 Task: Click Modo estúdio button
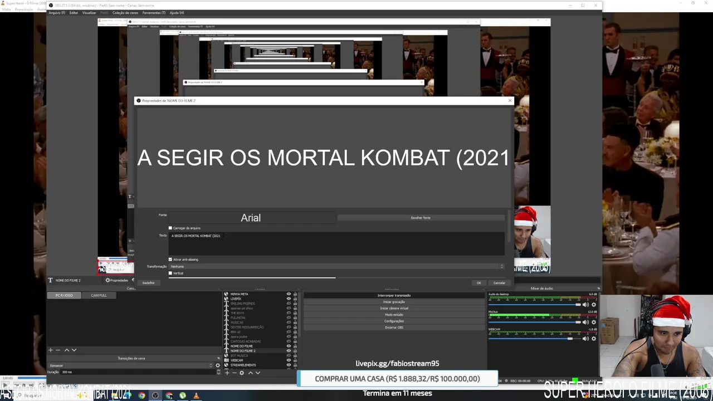[394, 315]
